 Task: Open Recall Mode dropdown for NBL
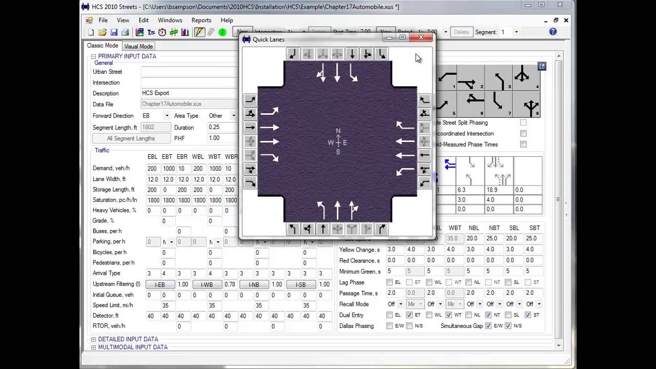pyautogui.click(x=480, y=304)
